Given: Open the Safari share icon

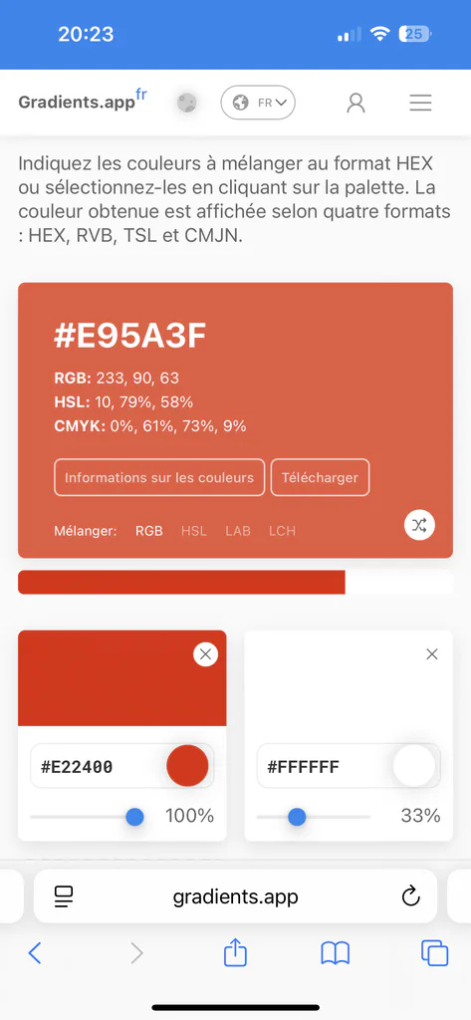Looking at the screenshot, I should (235, 953).
